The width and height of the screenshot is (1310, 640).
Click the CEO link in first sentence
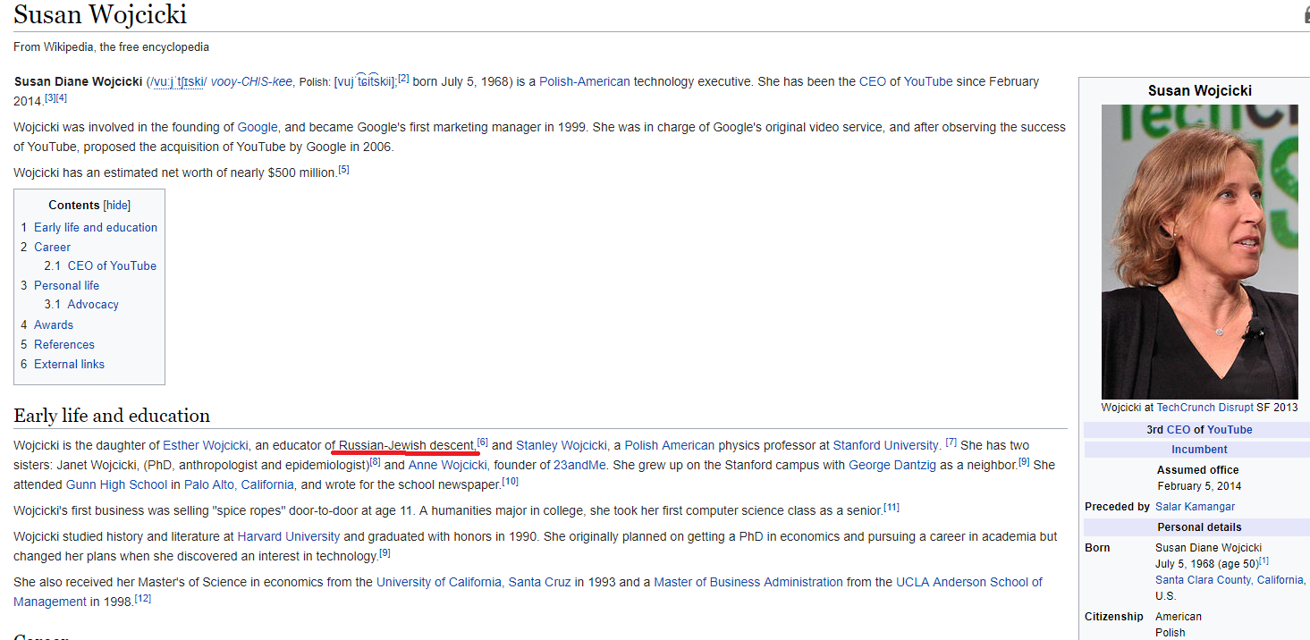(x=872, y=81)
